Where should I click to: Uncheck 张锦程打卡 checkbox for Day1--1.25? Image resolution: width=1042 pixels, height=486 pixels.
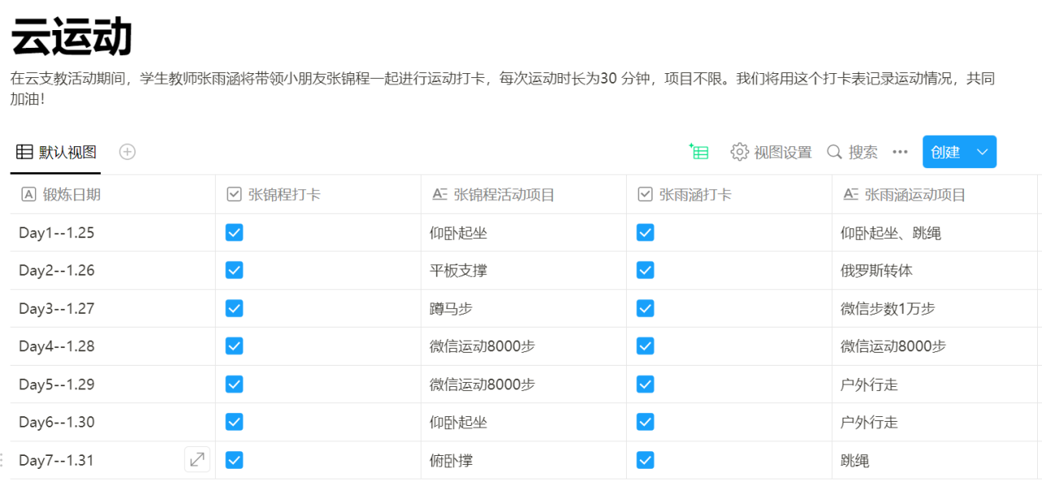tap(234, 233)
